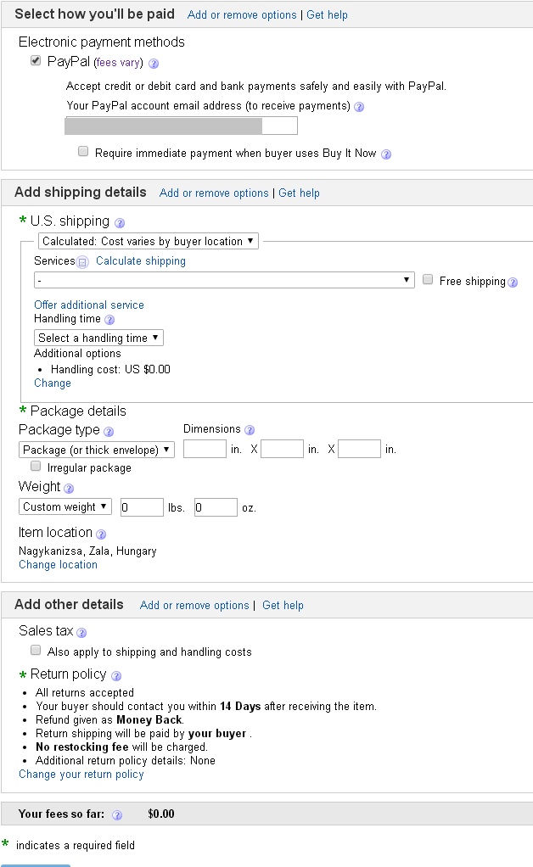Click the weight lbs. input field
The image size is (533, 867).
pos(142,507)
